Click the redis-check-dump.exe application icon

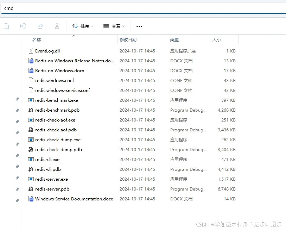31,139
